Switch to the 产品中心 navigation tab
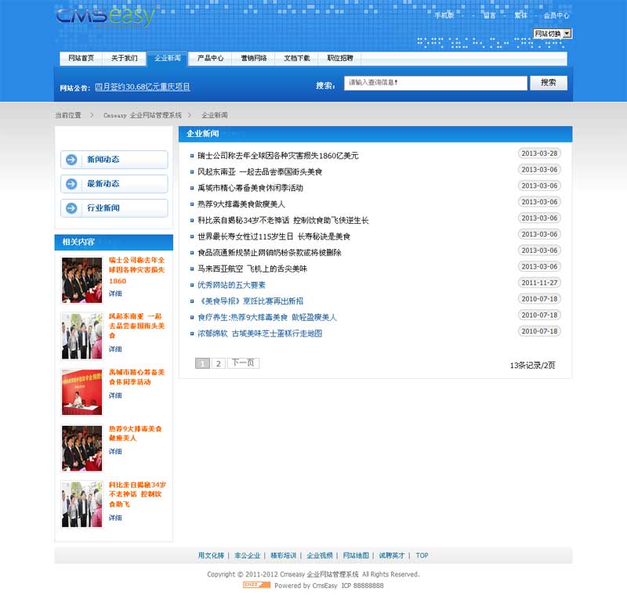The width and height of the screenshot is (627, 595). (210, 59)
